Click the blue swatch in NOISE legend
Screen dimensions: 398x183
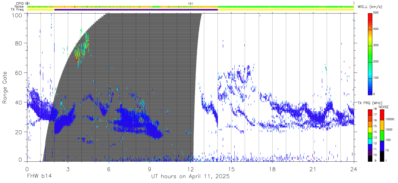pos(382,146)
